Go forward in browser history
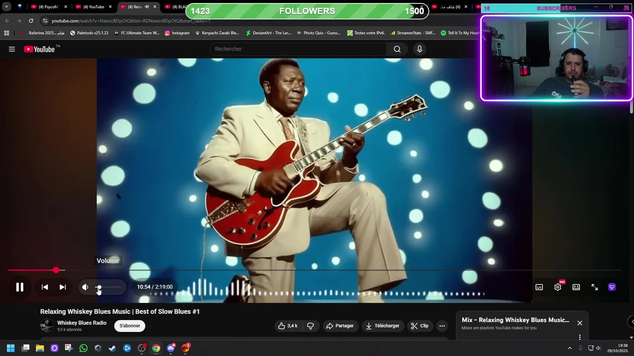Image resolution: width=634 pixels, height=356 pixels. coord(19,21)
